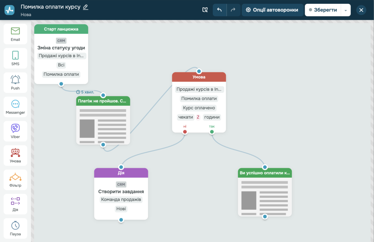Click the Створити завдання text
This screenshot has height=242, width=374.
tap(121, 192)
